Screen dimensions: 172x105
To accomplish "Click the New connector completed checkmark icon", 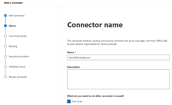I will 5,16.
